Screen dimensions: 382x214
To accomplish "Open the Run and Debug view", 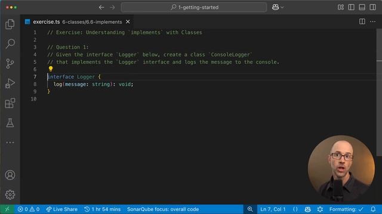I will pos(10,83).
